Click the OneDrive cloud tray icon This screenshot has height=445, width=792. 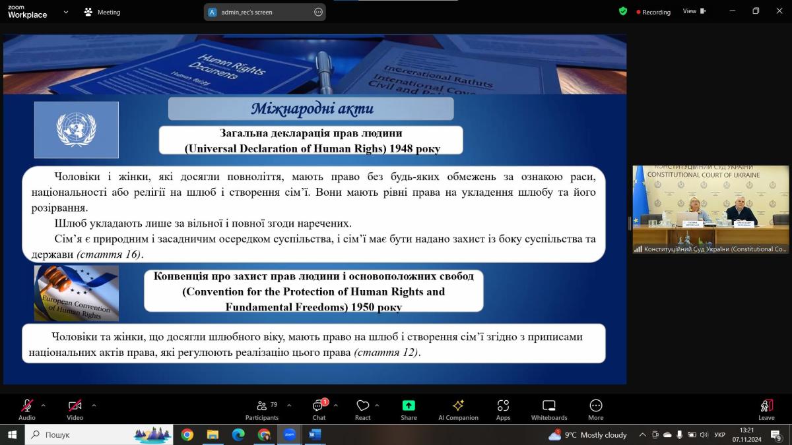[x=667, y=435]
